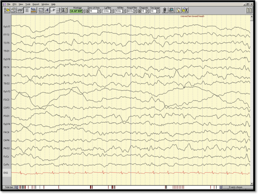Click the text annotation 'A' icon
The image size is (258, 194).
pos(47,10)
